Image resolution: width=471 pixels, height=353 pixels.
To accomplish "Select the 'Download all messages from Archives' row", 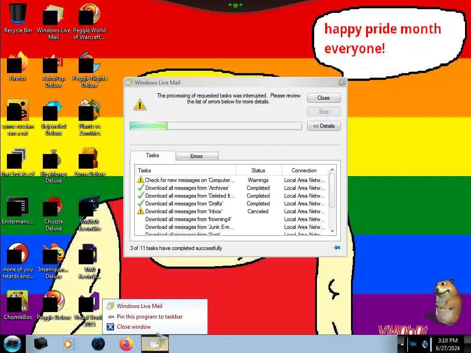I will (x=231, y=188).
